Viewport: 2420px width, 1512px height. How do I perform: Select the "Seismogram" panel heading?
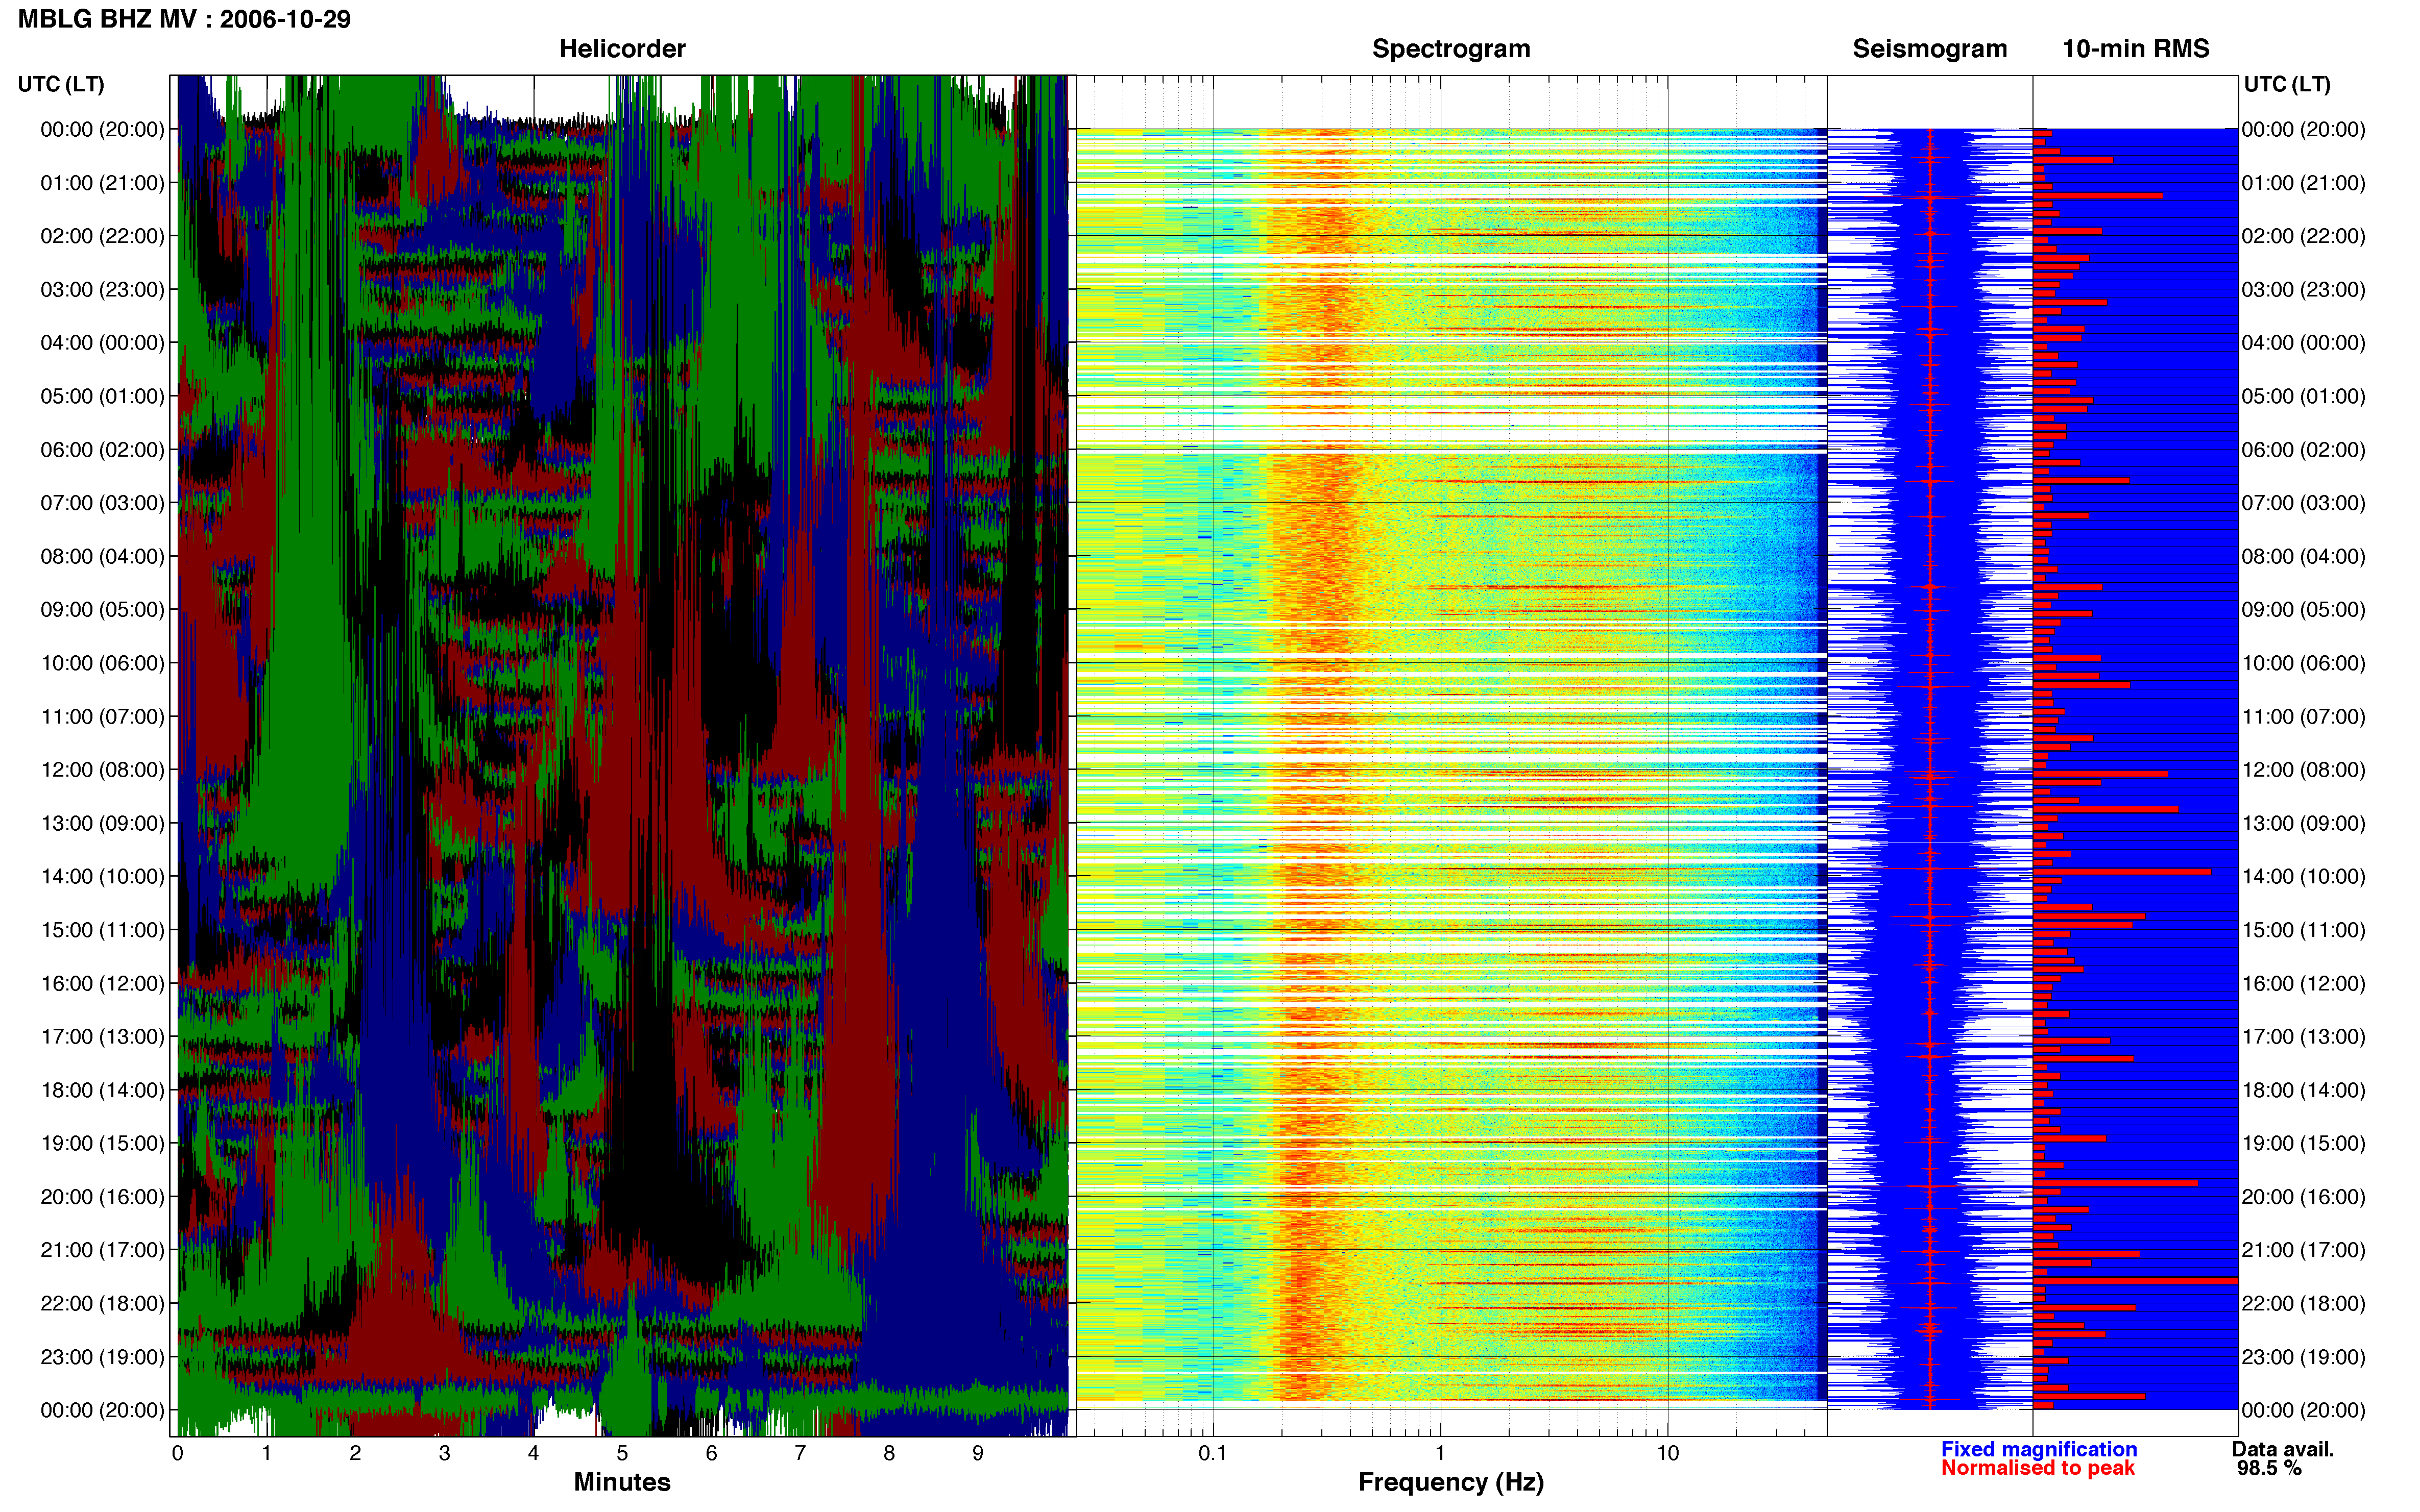point(1930,49)
